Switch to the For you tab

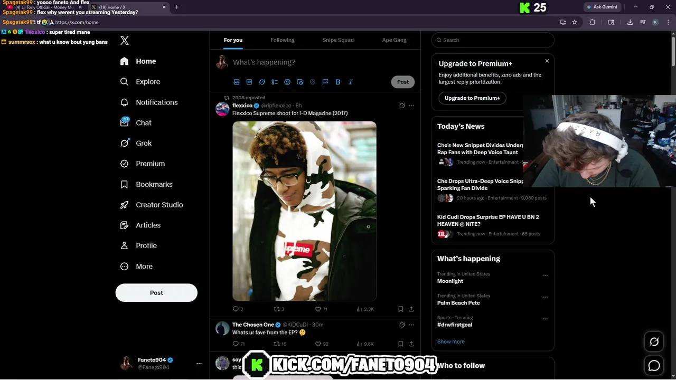[x=233, y=40]
